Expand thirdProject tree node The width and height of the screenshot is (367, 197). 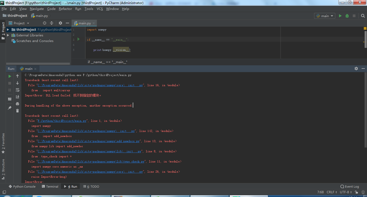coord(8,29)
